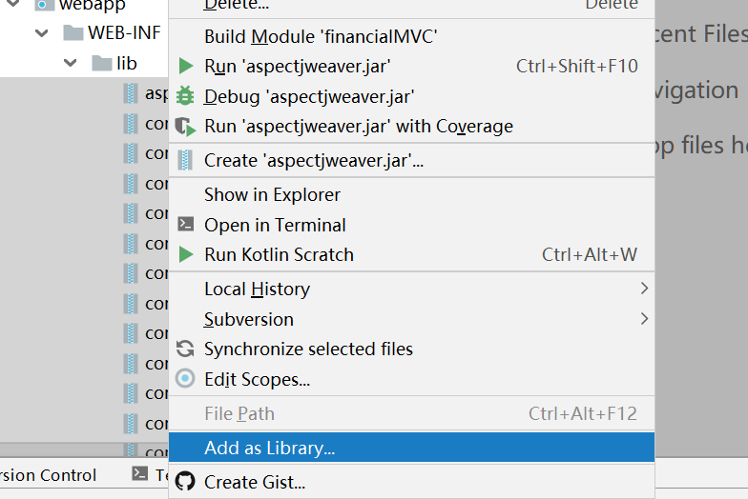Collapse the WEB-INF folder chevron
Screen dimensions: 748x499
pyautogui.click(x=42, y=33)
